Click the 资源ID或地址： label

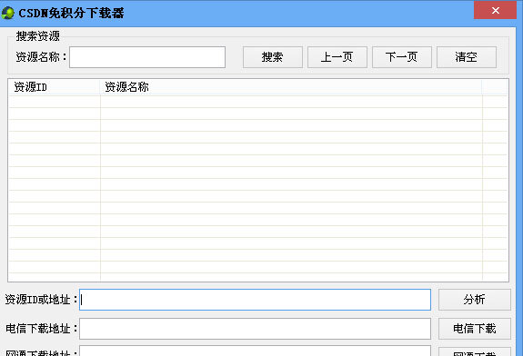41,300
